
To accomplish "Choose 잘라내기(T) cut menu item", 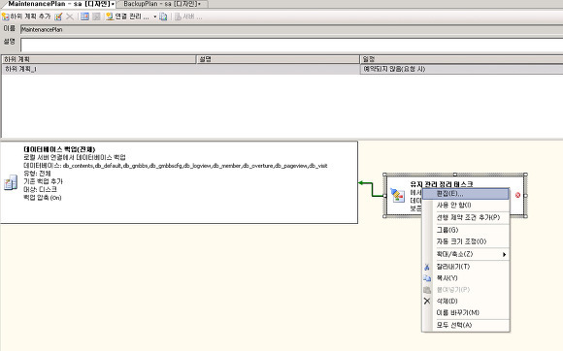I will (x=466, y=267).
